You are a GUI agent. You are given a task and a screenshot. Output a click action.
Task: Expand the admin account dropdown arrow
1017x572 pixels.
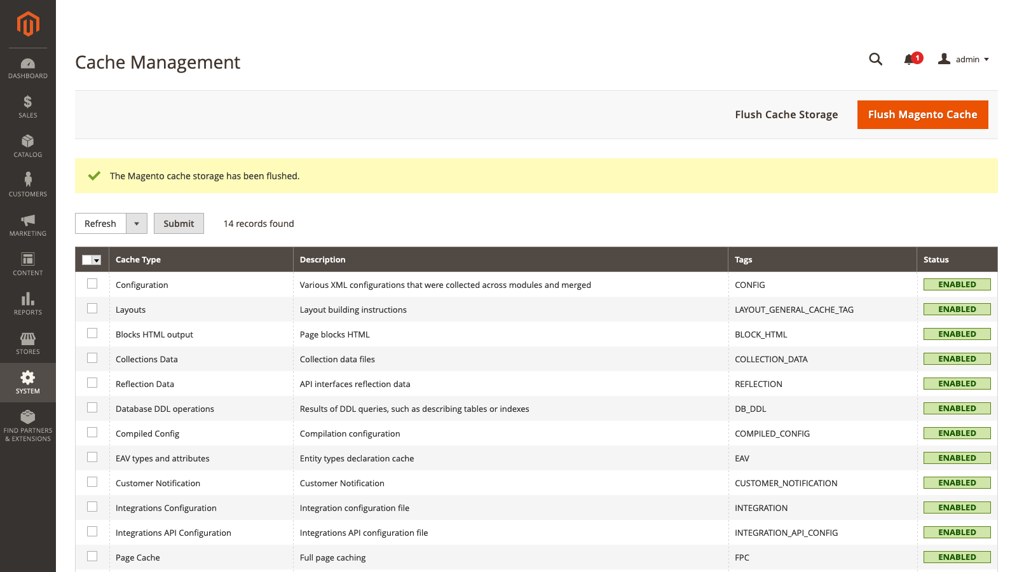click(x=986, y=60)
